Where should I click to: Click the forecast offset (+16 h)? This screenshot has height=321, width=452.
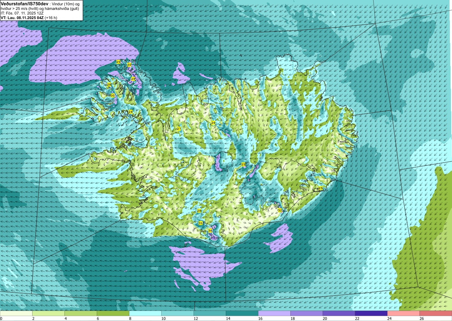[x=52, y=17]
